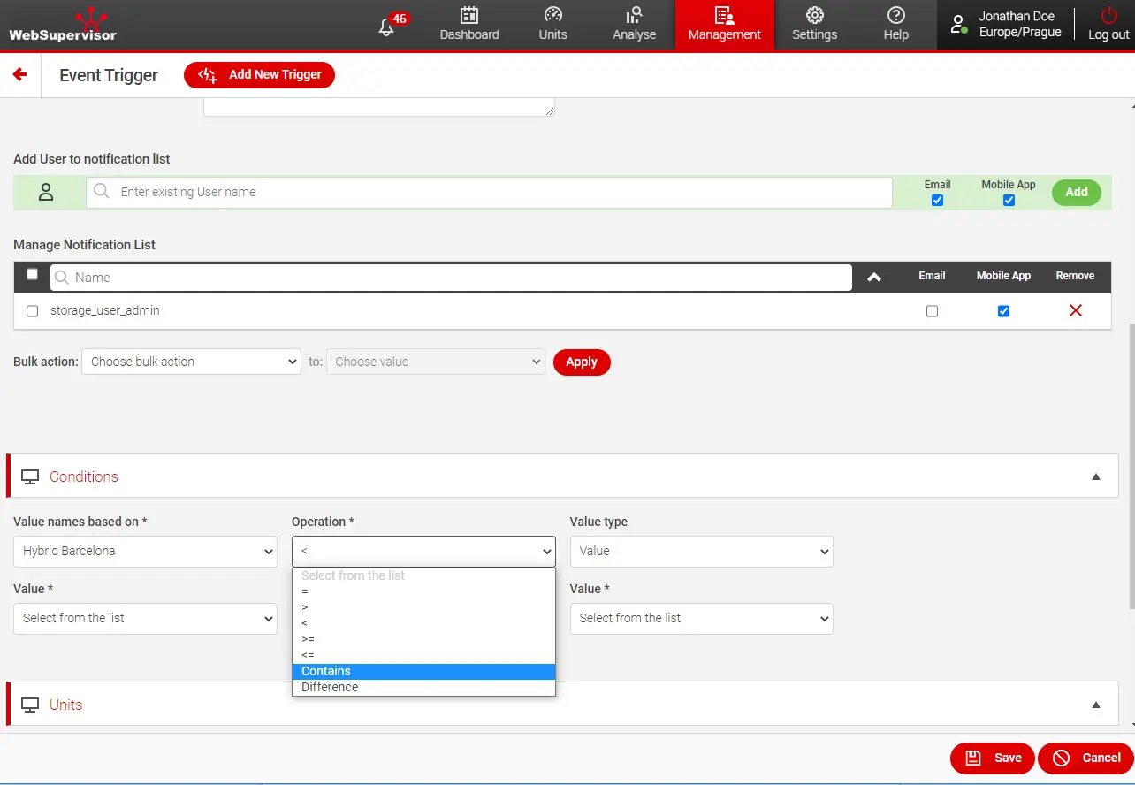Open the Dashboard page

(469, 25)
